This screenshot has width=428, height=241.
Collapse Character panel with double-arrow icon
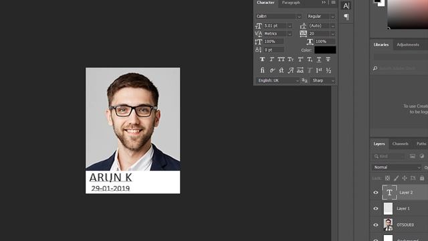324,3
